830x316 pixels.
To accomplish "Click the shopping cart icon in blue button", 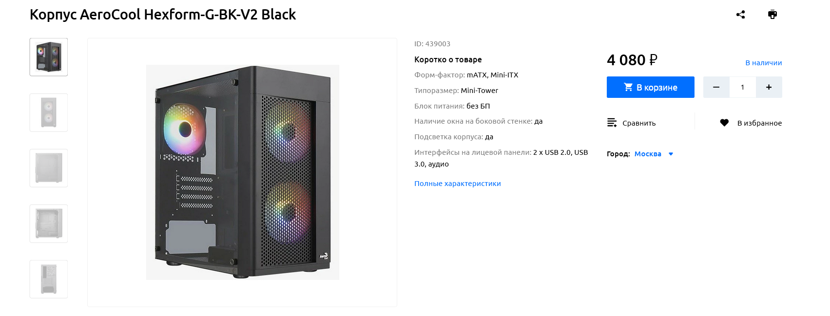I will tap(628, 87).
